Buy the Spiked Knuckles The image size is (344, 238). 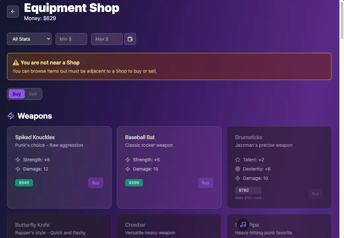(x=96, y=183)
